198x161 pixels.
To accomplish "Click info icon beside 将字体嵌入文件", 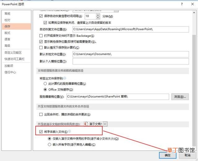I will click(69, 131).
